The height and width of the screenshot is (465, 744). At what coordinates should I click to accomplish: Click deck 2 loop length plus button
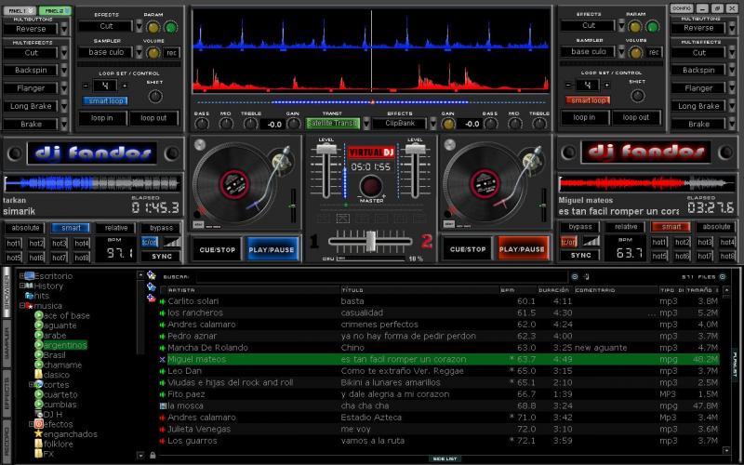click(607, 86)
